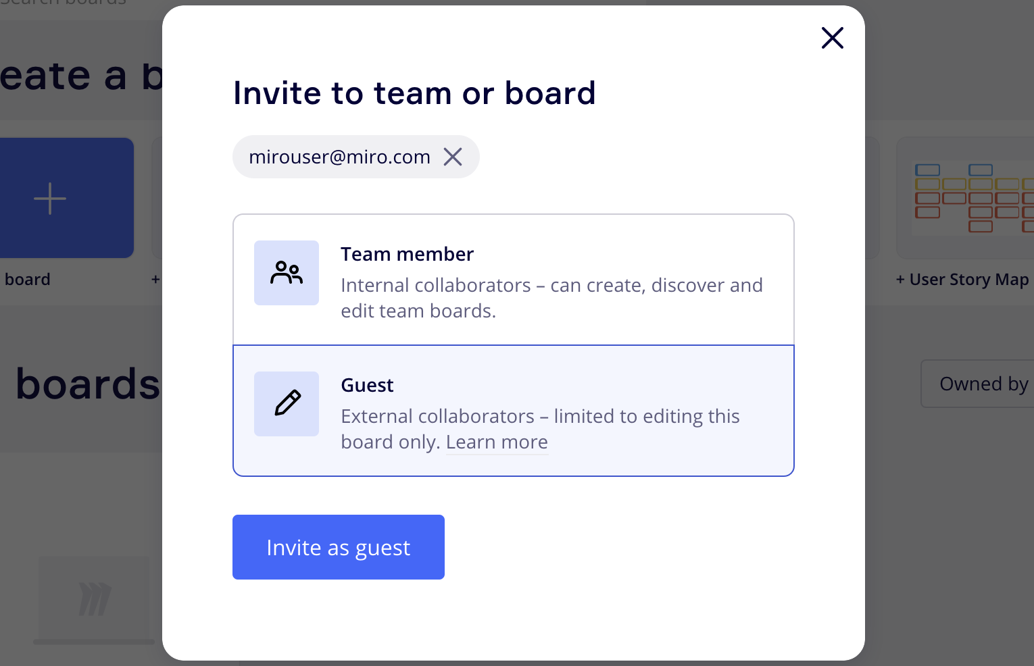Choose the Internal collaborators description text
The height and width of the screenshot is (666, 1034).
pos(551,298)
